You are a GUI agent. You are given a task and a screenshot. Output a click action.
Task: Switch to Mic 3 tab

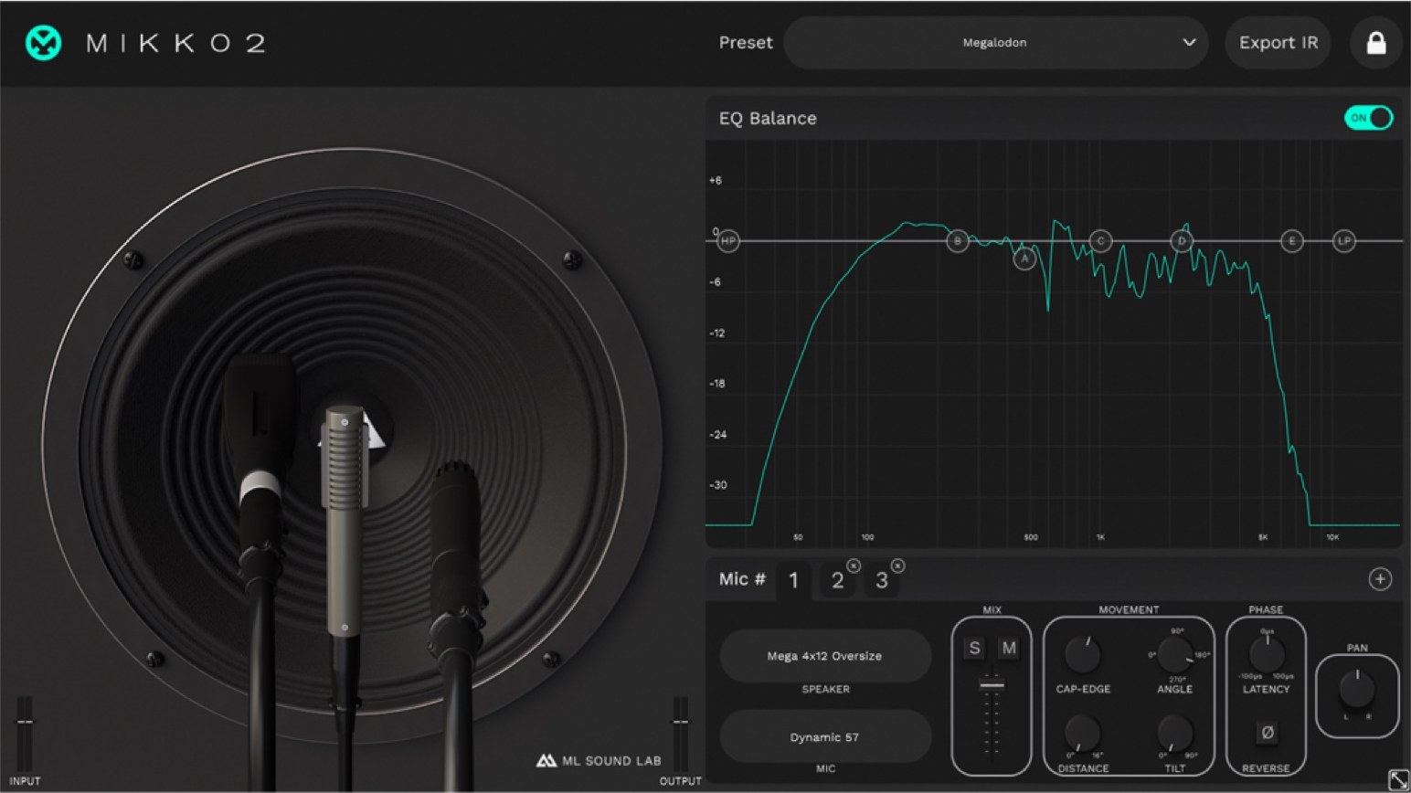(882, 580)
